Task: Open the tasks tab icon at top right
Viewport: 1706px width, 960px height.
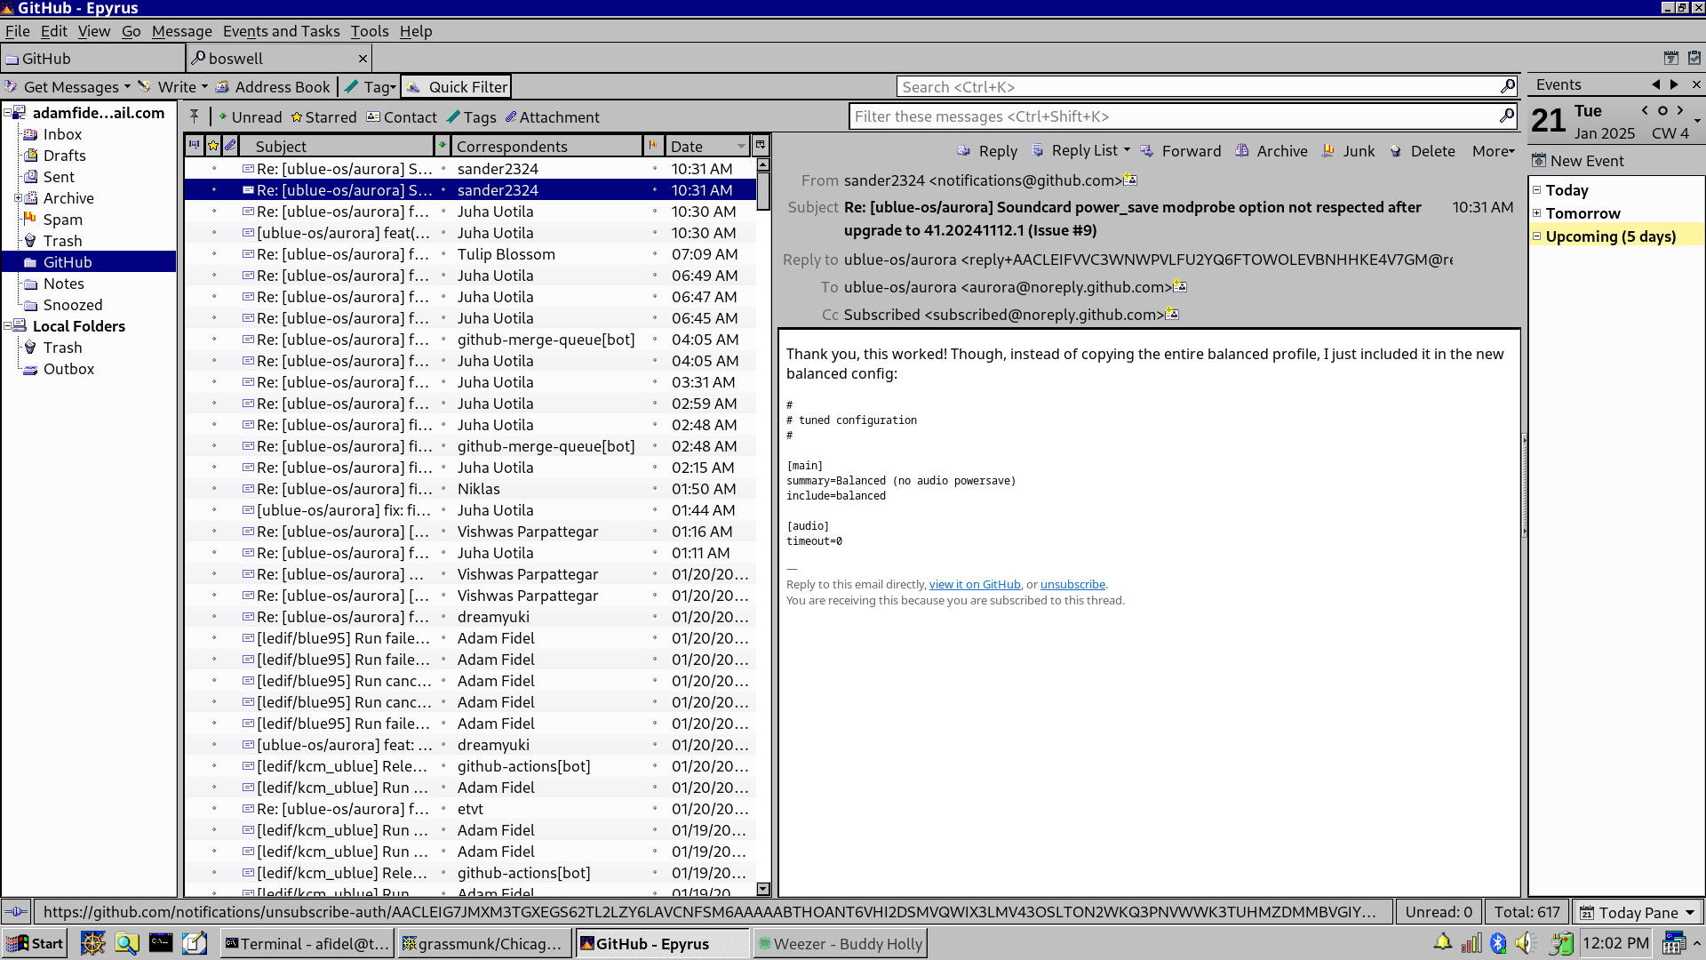Action: tap(1694, 58)
